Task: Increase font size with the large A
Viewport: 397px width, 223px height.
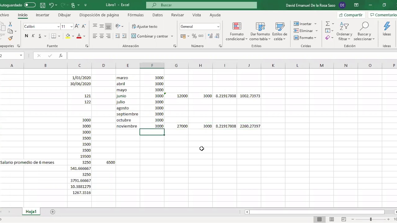Action: (x=77, y=26)
